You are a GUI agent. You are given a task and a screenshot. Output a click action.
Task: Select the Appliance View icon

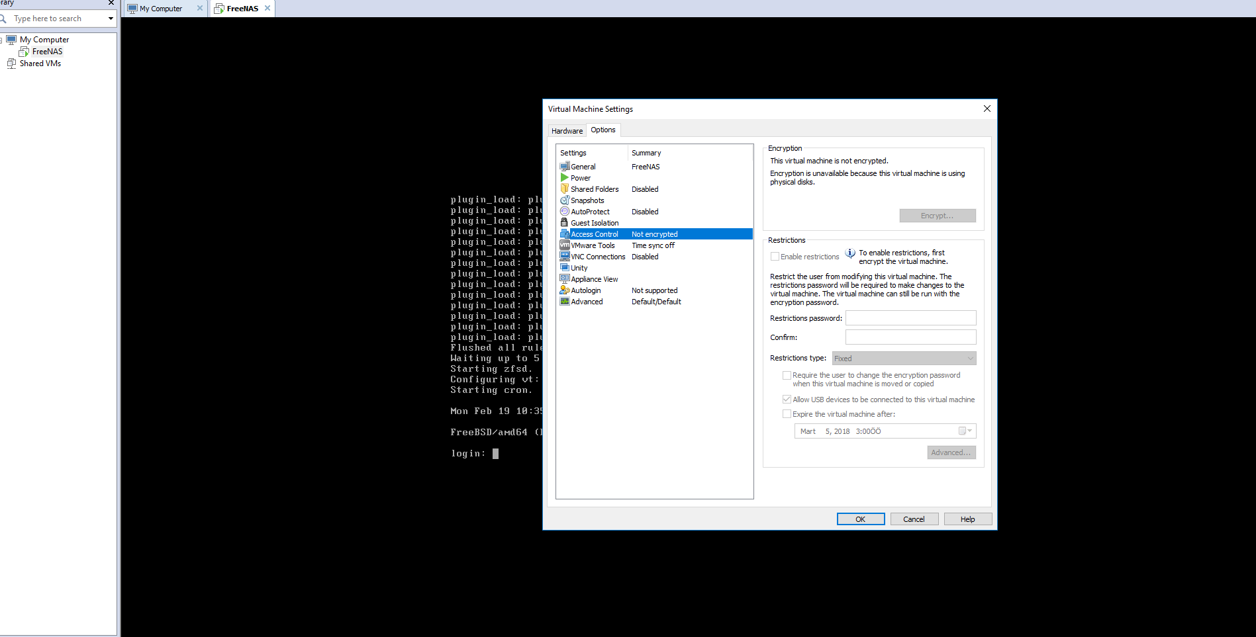pyautogui.click(x=565, y=279)
